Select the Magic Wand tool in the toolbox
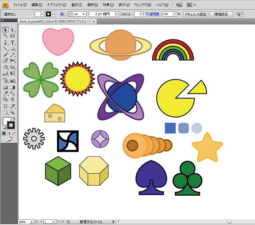 (6, 35)
